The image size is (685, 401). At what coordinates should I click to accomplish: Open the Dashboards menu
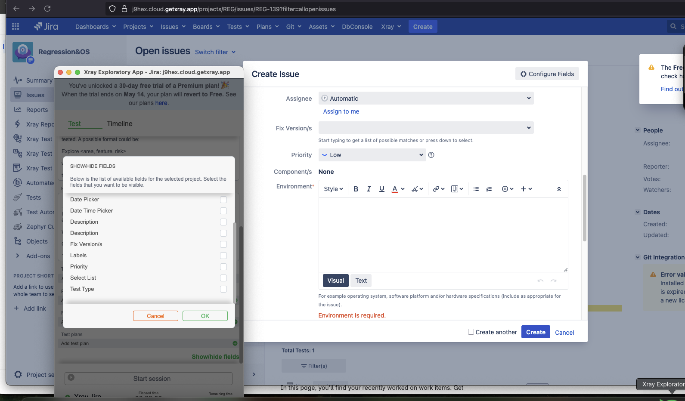(x=96, y=26)
